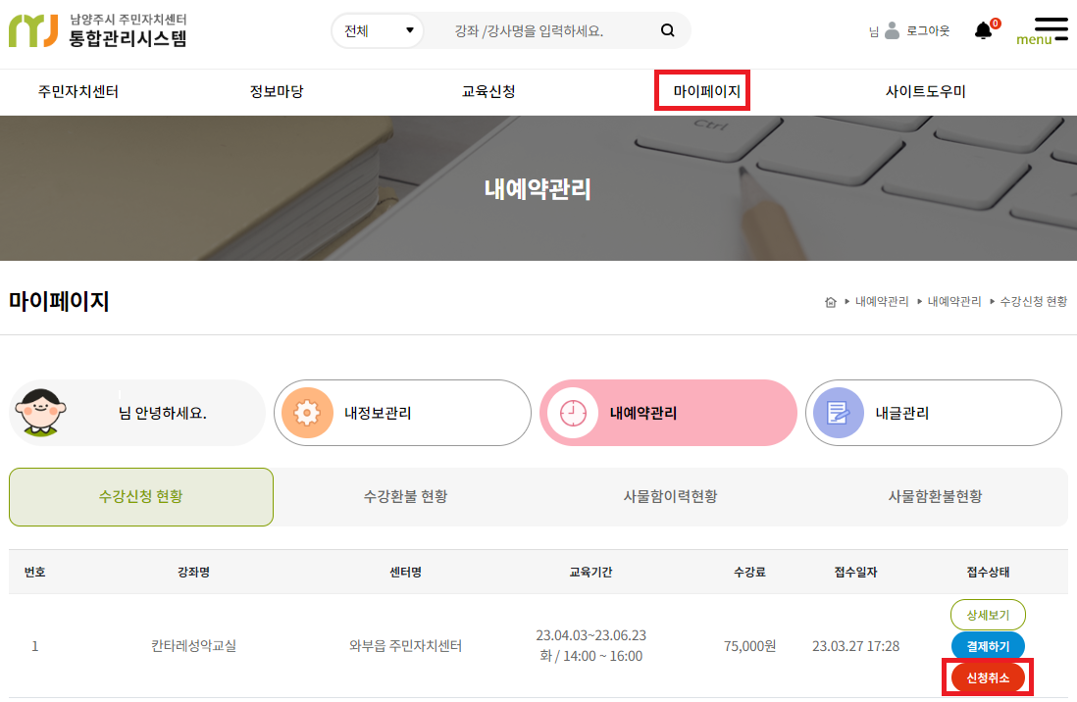1077x702 pixels.
Task: Switch to the 사물함이력현황 tab
Action: (670, 497)
